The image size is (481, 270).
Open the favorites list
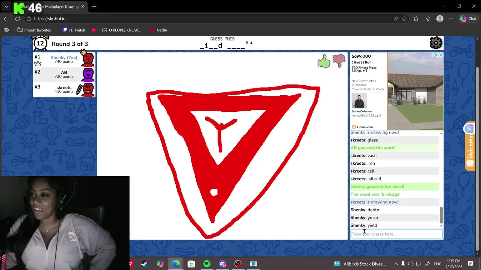[429, 19]
